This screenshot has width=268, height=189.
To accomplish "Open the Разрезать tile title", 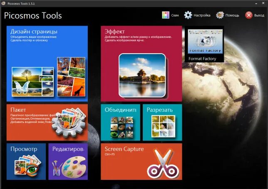I will [159, 110].
